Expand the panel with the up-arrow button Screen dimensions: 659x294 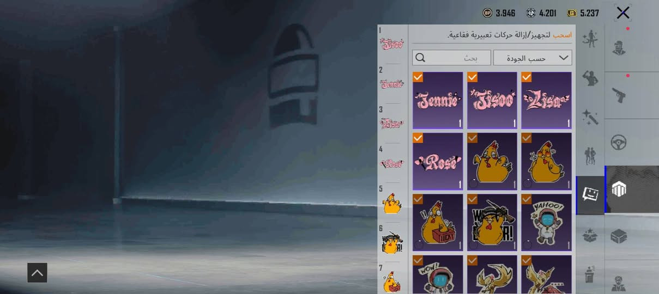pos(37,273)
